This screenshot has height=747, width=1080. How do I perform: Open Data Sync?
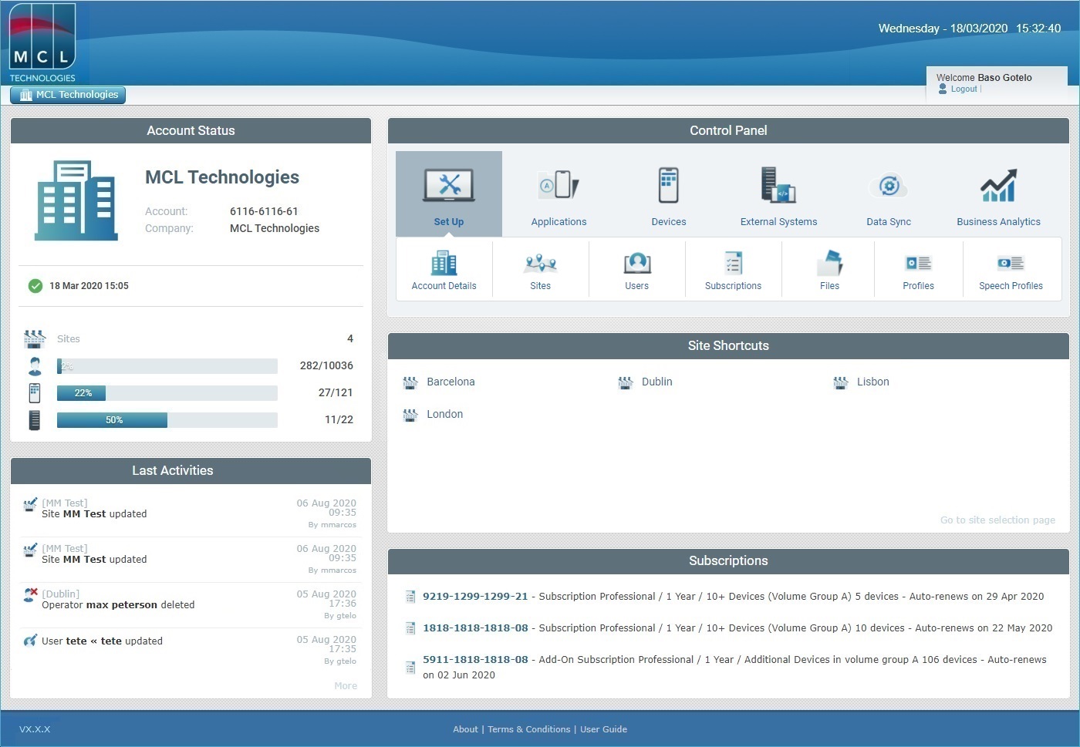(x=888, y=193)
